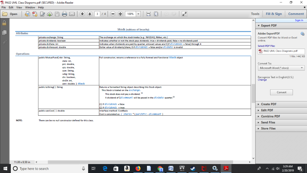This screenshot has width=307, height=173.
Task: Click the Convert button
Action: pos(281,92)
